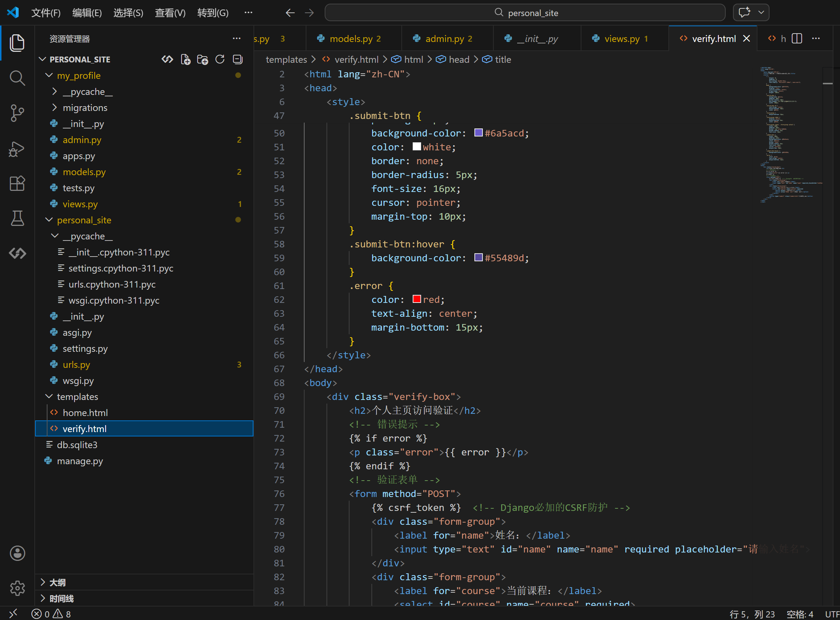The width and height of the screenshot is (840, 620).
Task: Open the Manage settings gear
Action: point(17,588)
